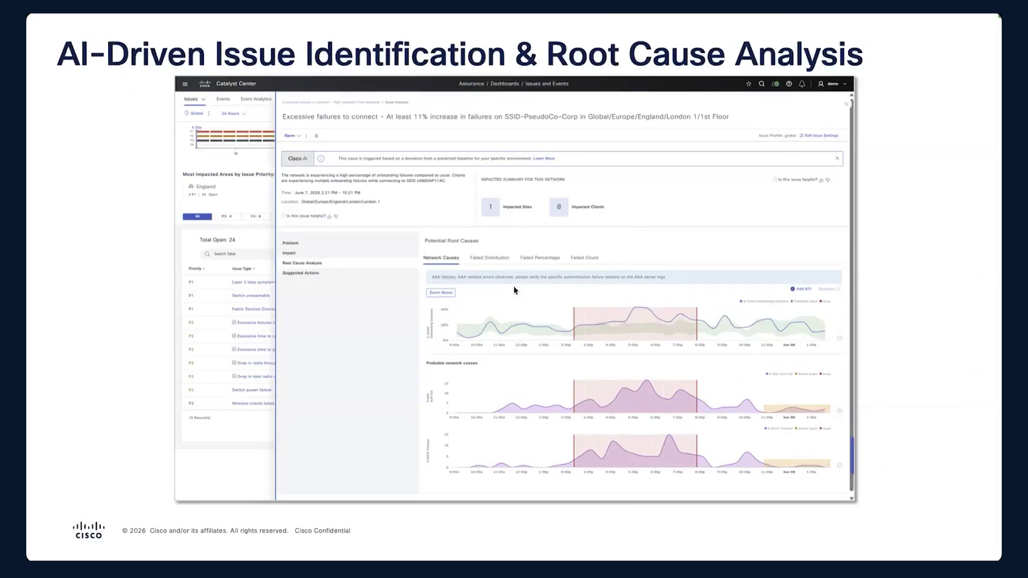This screenshot has height=578, width=1028.
Task: Click the Add KPI button
Action: coord(801,289)
